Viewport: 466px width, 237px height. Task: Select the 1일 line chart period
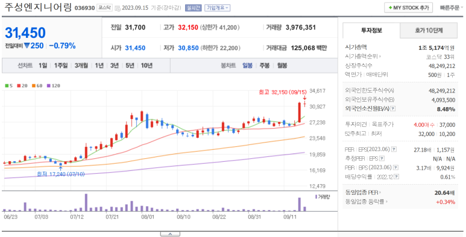[43, 66]
